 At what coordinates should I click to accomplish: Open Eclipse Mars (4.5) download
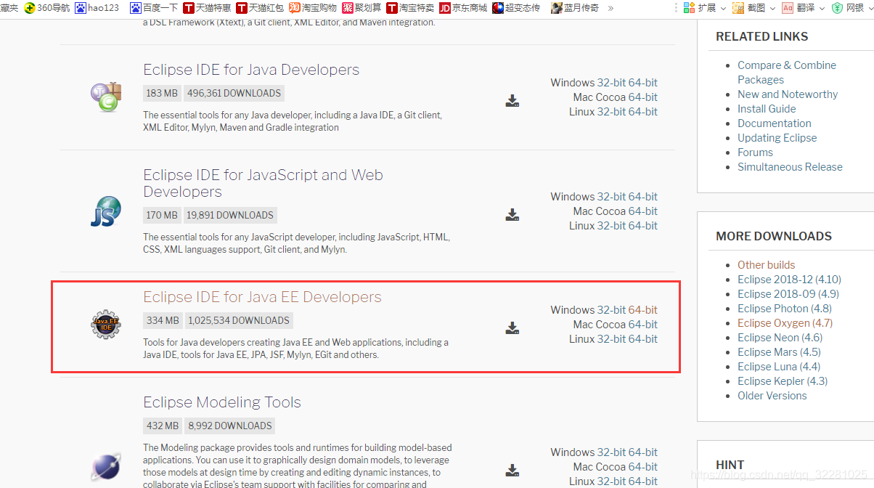click(x=780, y=352)
